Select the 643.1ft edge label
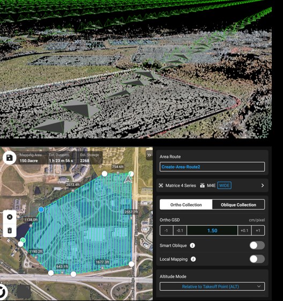Screen dimensions: 283x301 point(62,267)
